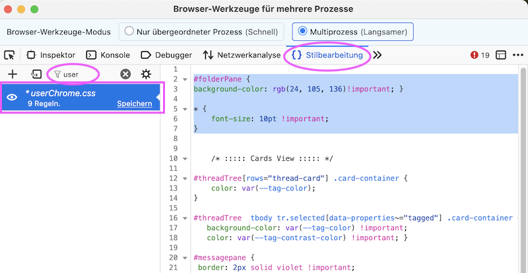The width and height of the screenshot is (528, 273).
Task: Import a stylesheet file icon
Action: [x=36, y=75]
